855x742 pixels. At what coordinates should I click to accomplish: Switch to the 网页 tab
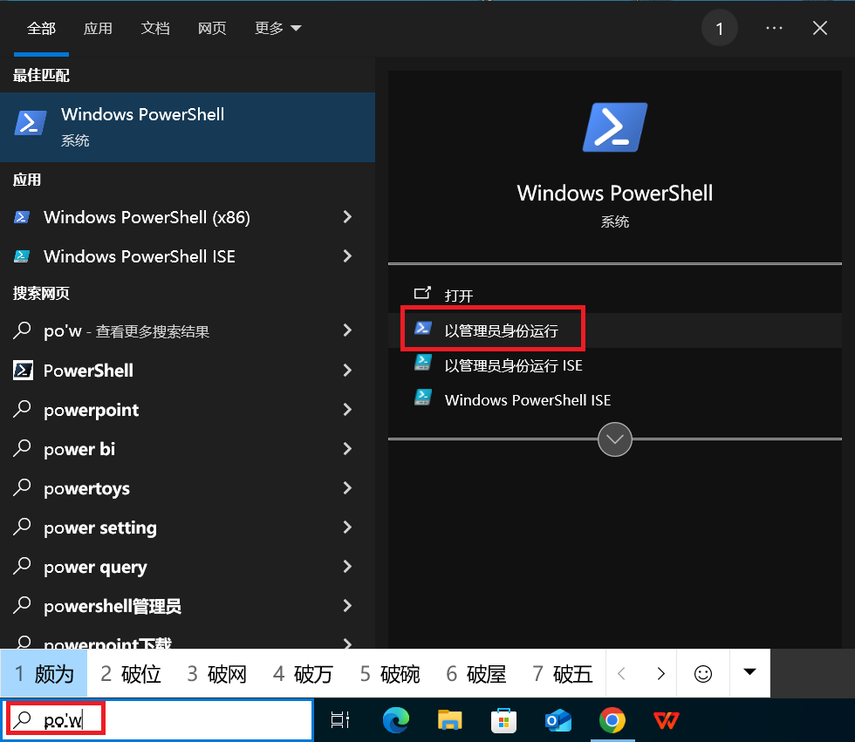click(211, 28)
